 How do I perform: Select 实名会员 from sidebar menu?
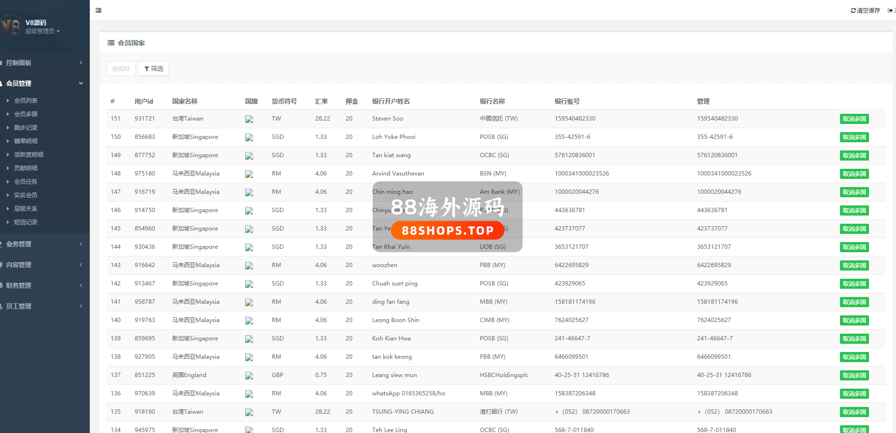pos(26,195)
